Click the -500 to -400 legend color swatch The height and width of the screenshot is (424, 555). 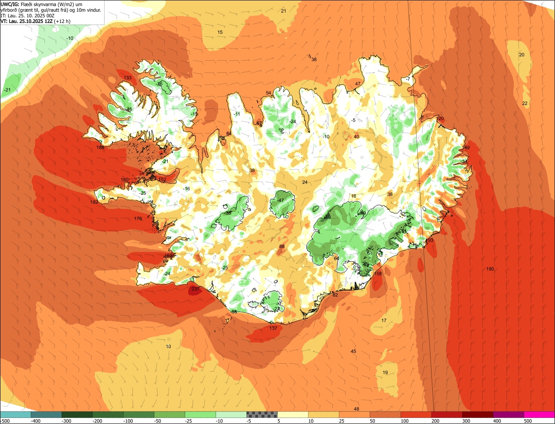(16, 414)
